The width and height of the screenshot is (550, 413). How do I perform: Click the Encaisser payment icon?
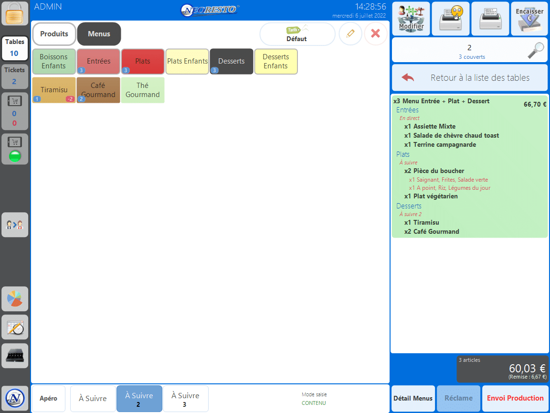click(529, 19)
